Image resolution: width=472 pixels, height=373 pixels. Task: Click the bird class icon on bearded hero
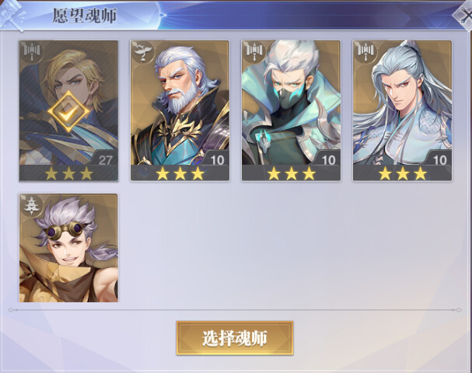(143, 52)
